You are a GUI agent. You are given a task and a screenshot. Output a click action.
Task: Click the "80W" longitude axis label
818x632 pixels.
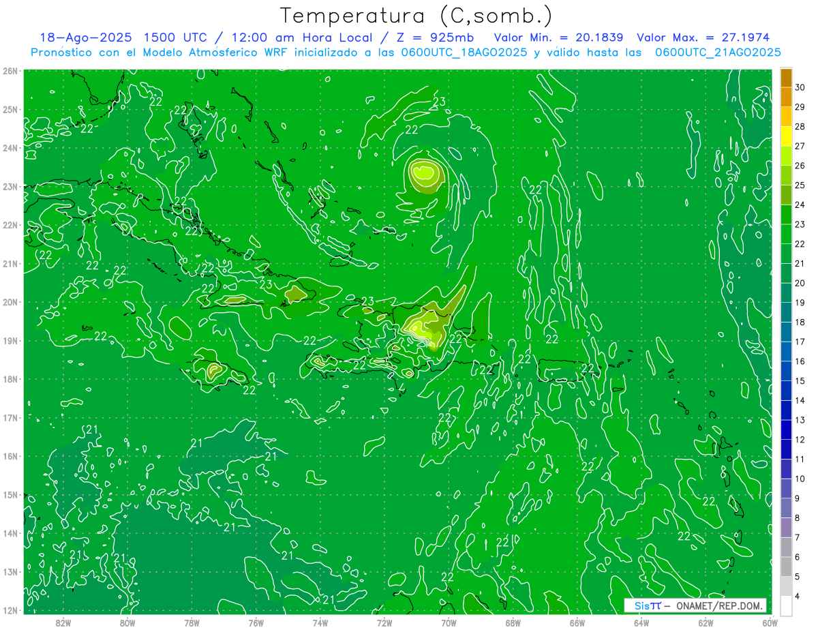click(127, 622)
